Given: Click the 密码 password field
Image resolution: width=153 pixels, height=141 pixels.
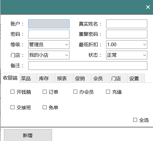Looking at the screenshot, I should [49, 34].
